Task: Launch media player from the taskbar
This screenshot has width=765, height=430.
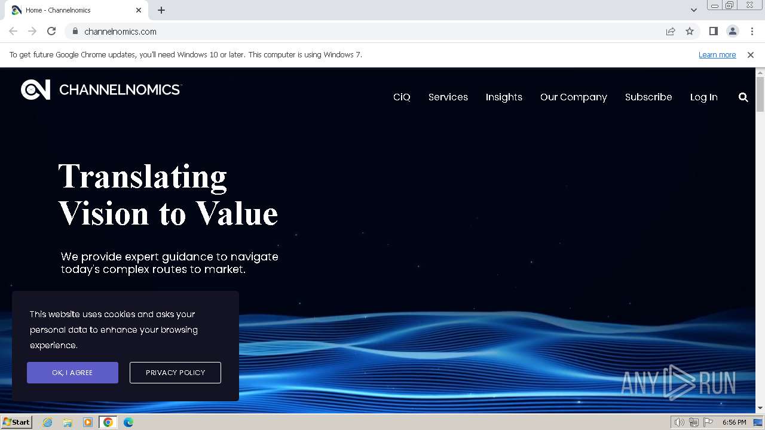Action: pos(88,422)
